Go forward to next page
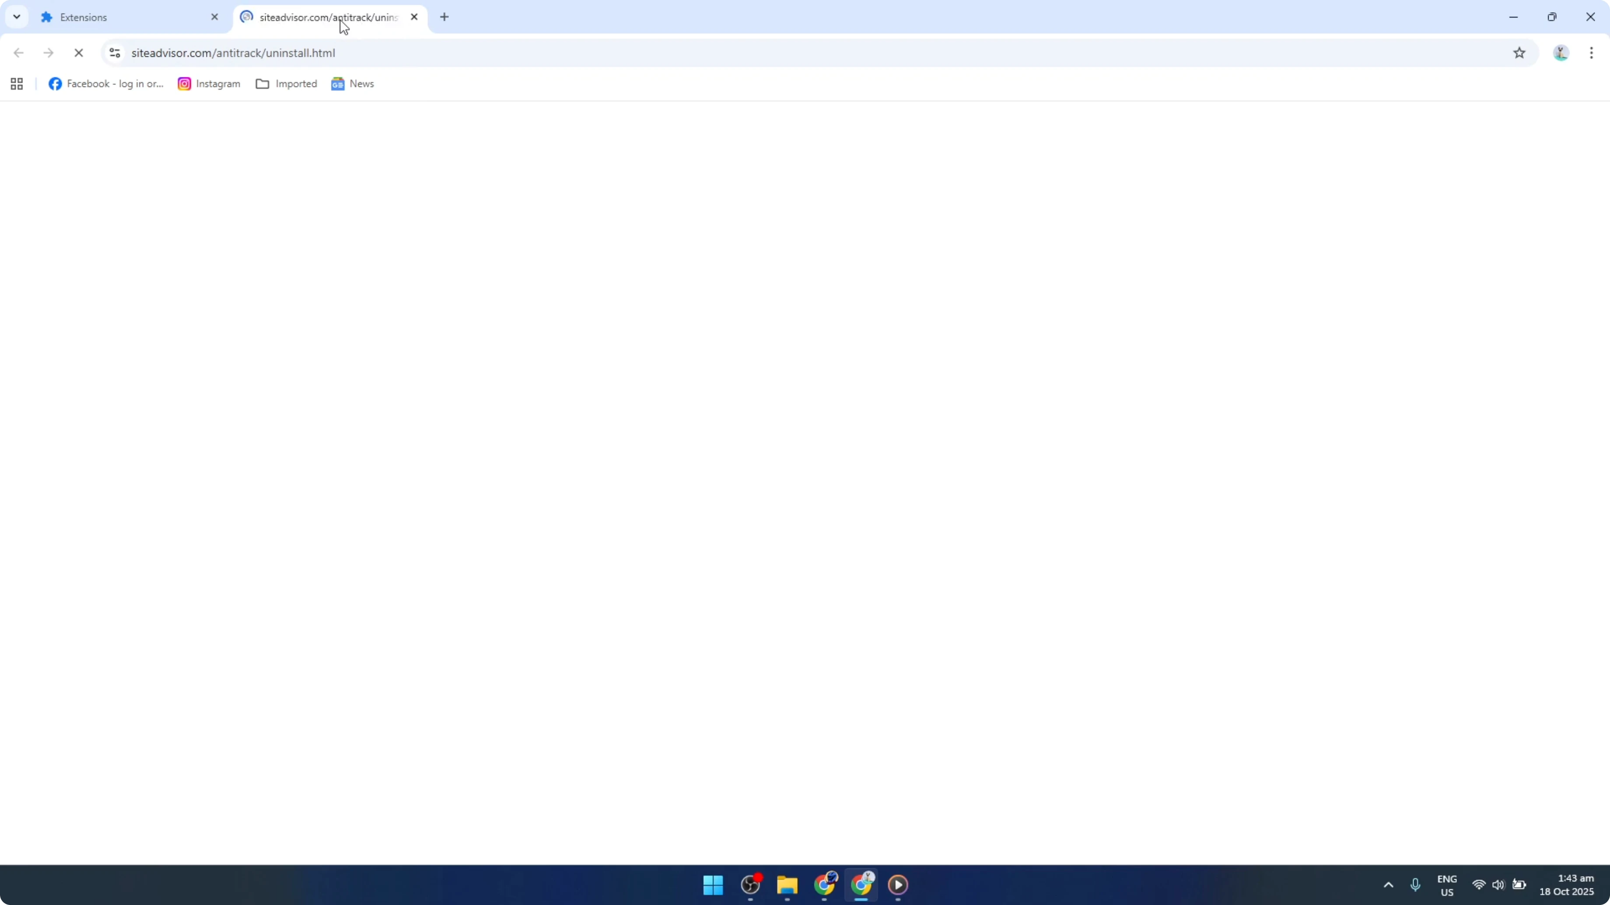The width and height of the screenshot is (1610, 905). pyautogui.click(x=49, y=53)
